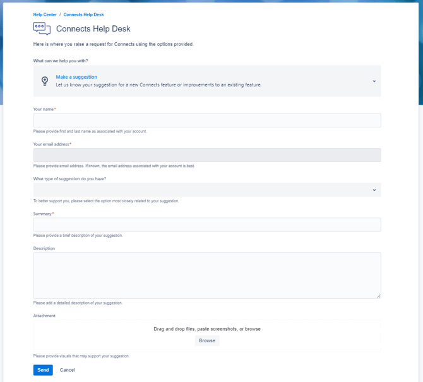The height and width of the screenshot is (382, 423).
Task: Focus the Your name field
Action: tap(207, 120)
